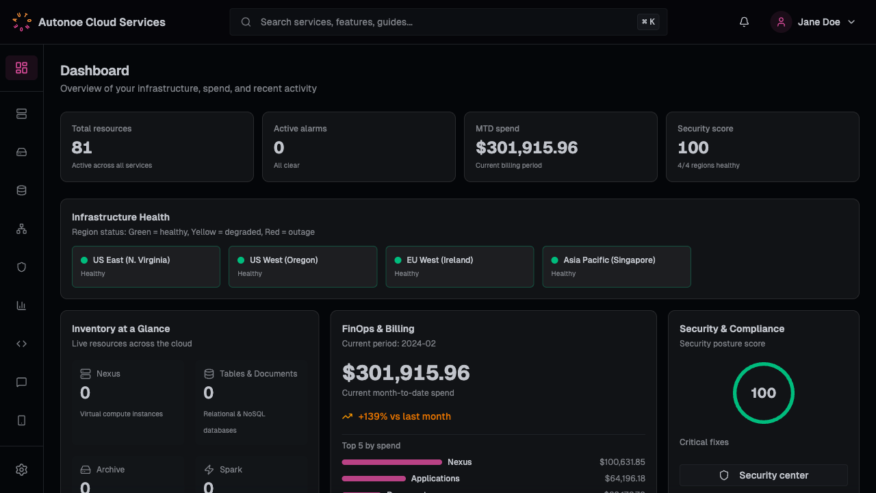This screenshot has width=876, height=493.
Task: Select the EU West (Ireland) region card
Action: tap(460, 266)
